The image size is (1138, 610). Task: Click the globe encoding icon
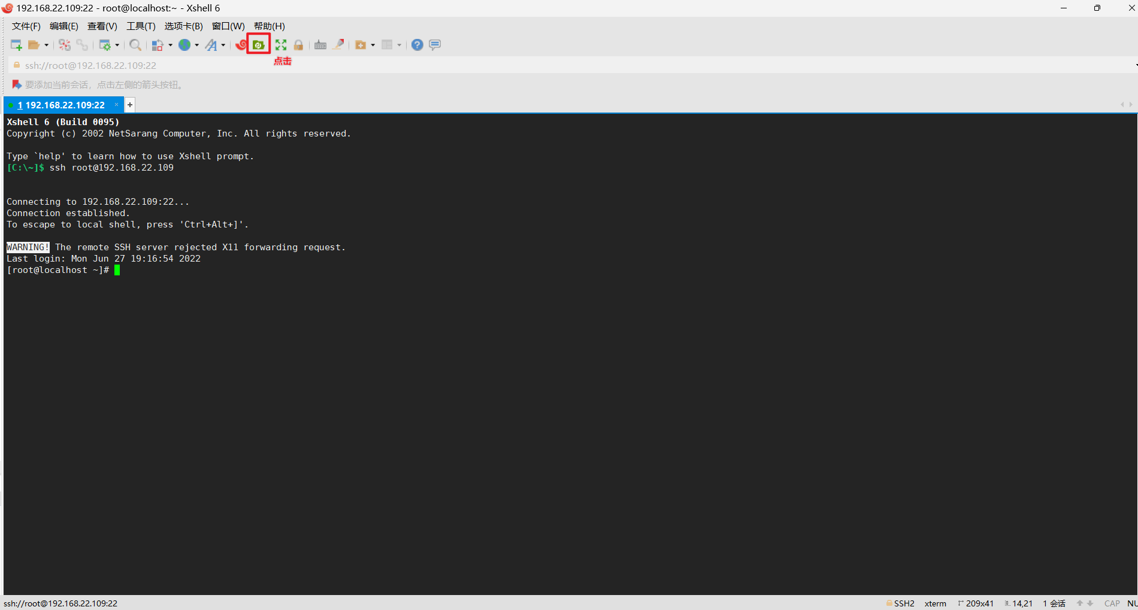(x=184, y=45)
